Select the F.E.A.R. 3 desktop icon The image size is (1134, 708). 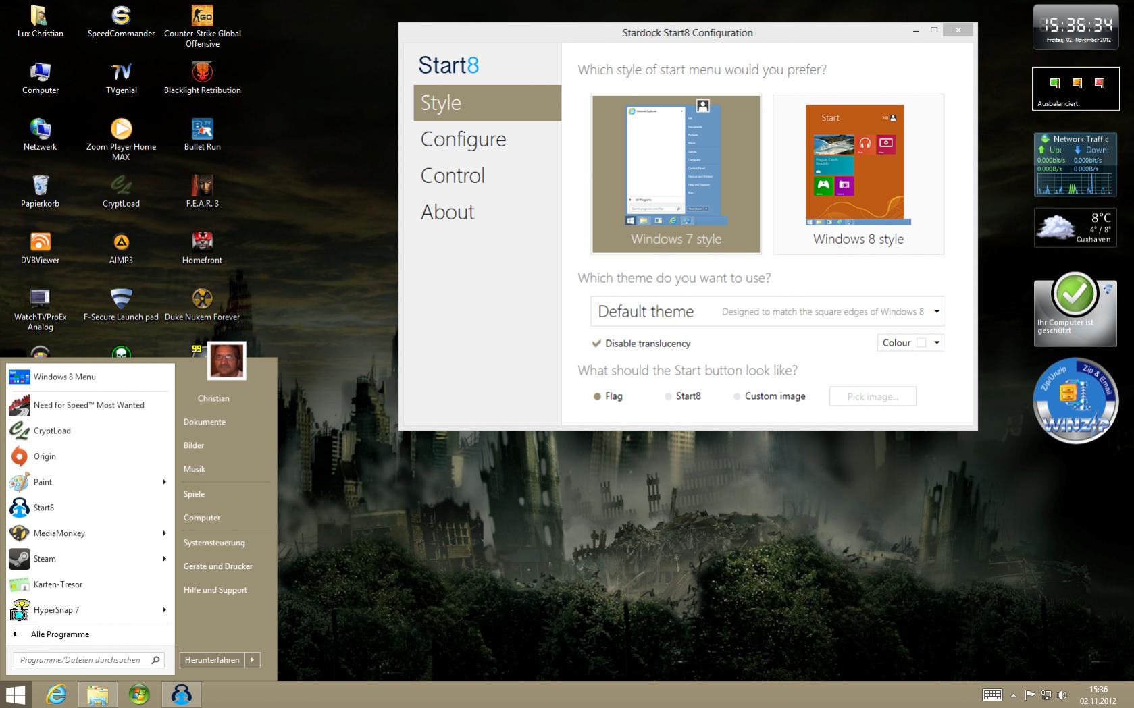point(202,192)
